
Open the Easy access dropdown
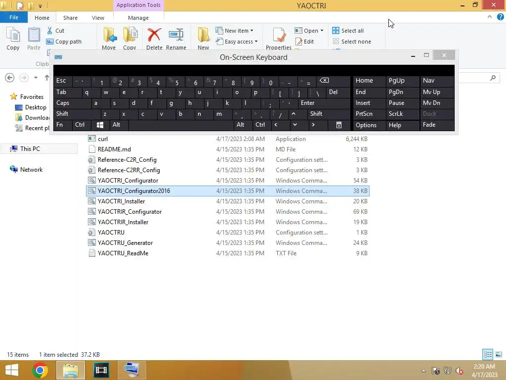237,42
